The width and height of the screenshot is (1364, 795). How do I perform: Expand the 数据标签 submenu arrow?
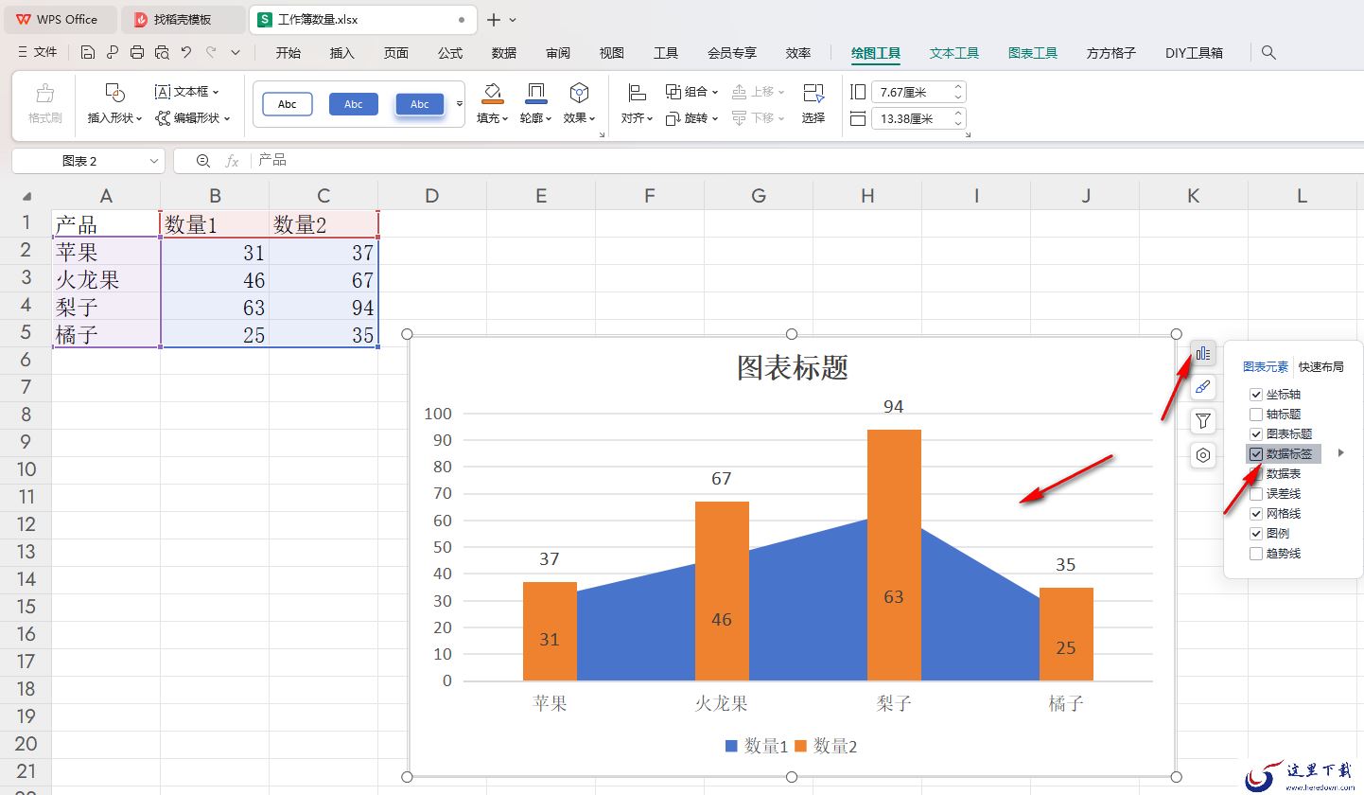pyautogui.click(x=1340, y=454)
